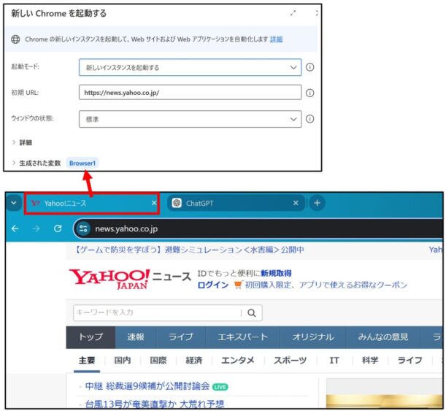Open the 詳細 help link in description

pyautogui.click(x=276, y=39)
